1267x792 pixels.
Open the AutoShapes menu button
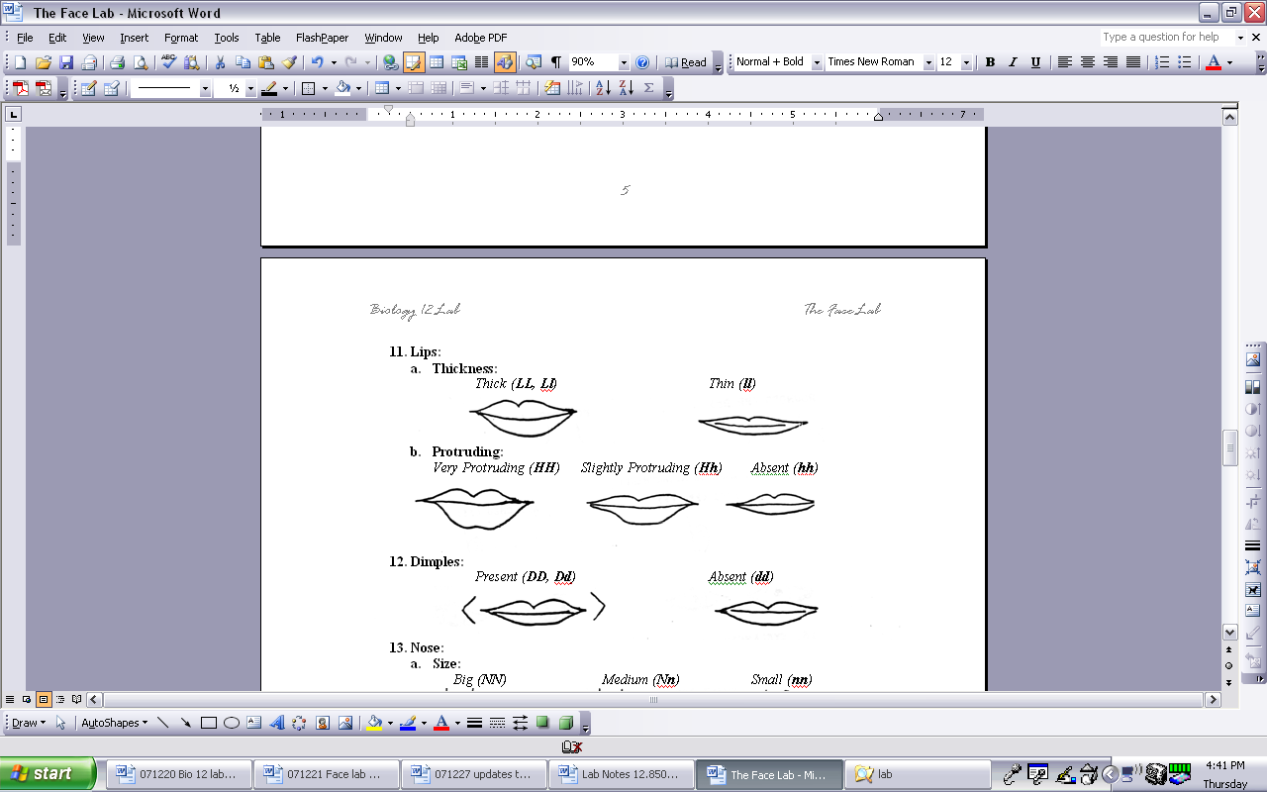click(113, 723)
